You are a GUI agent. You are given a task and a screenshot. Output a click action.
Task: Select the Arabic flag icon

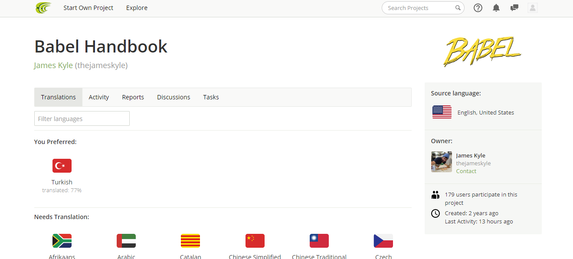pos(126,241)
